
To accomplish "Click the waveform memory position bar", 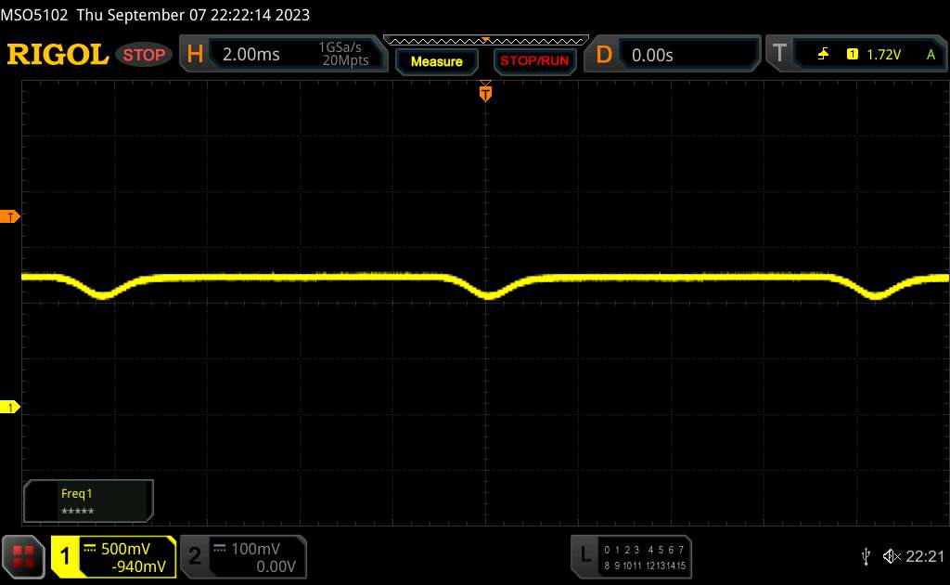I will tap(486, 41).
